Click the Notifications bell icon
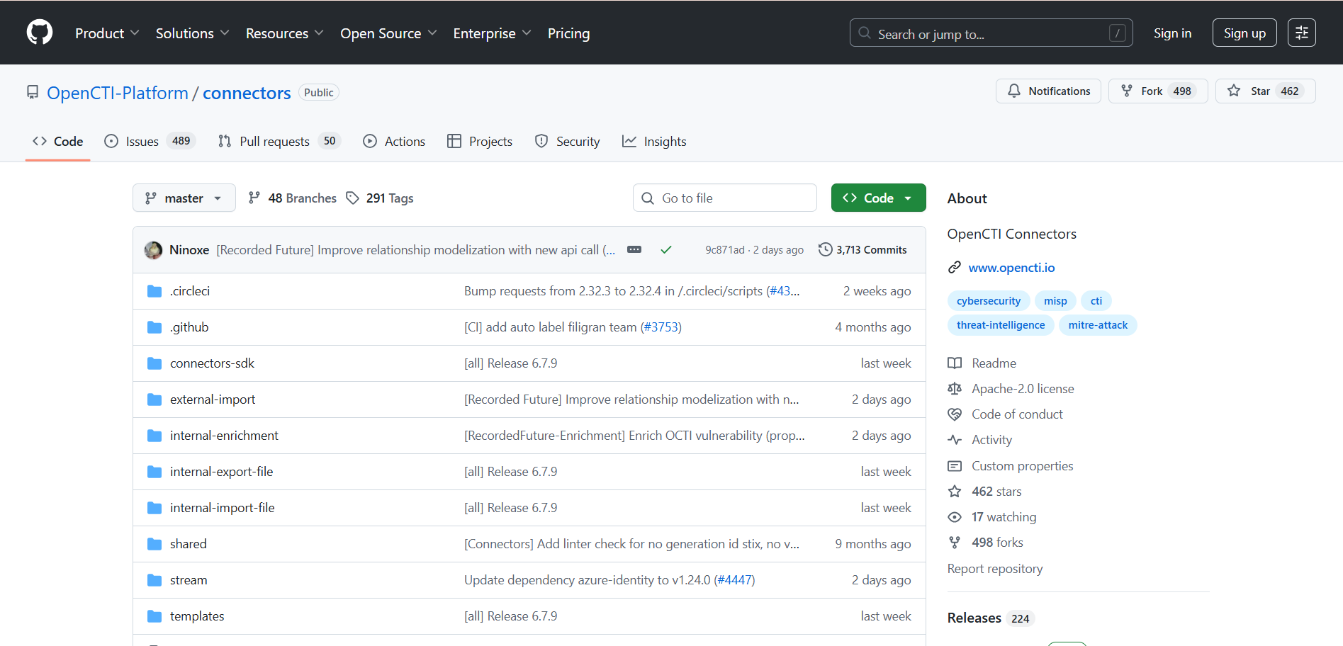 coord(1014,91)
